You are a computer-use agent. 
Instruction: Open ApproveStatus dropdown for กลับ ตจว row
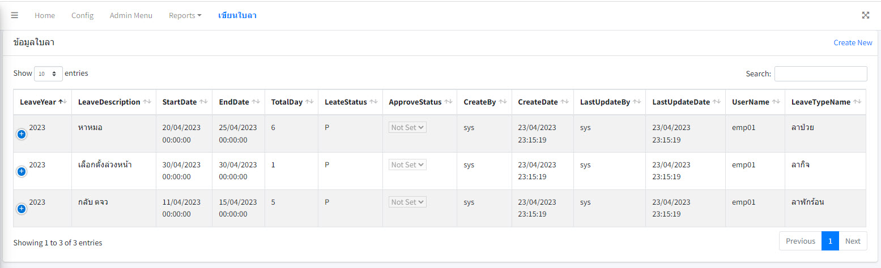(407, 202)
